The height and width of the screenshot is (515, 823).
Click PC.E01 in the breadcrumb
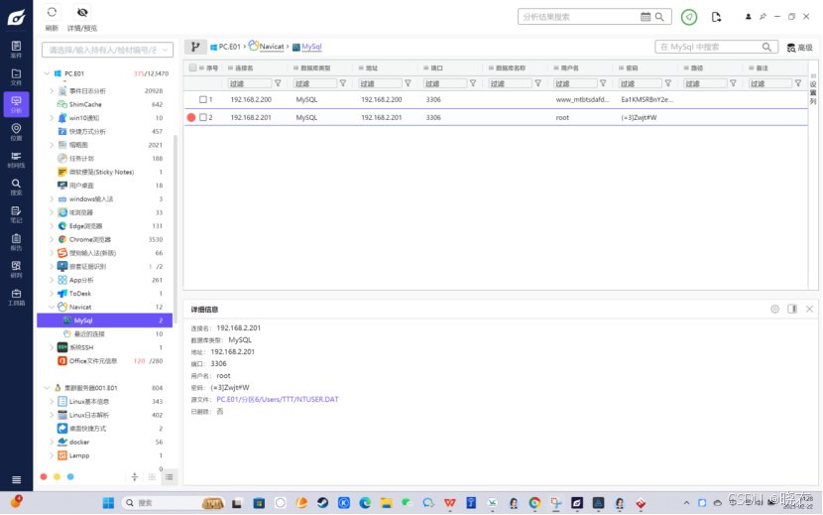[x=225, y=47]
